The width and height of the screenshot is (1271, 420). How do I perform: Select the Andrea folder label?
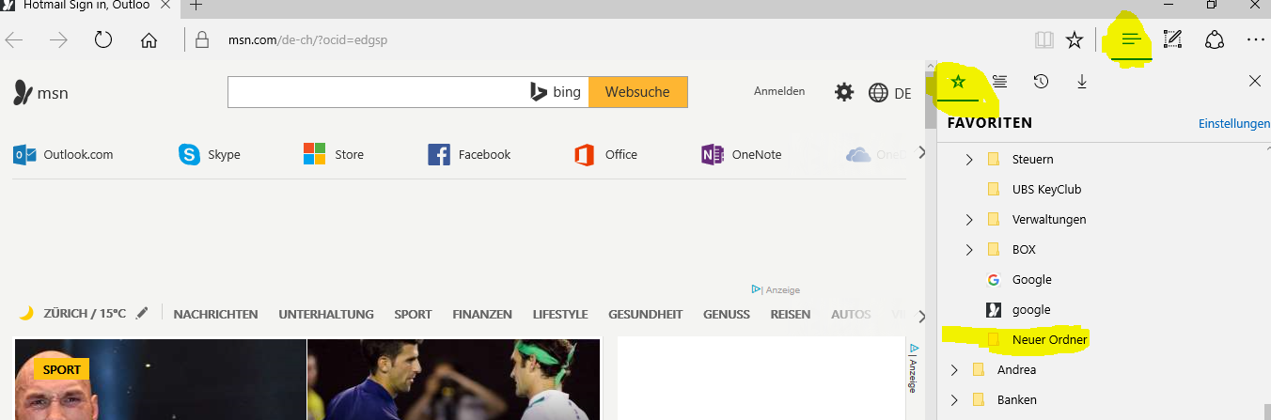click(1016, 370)
